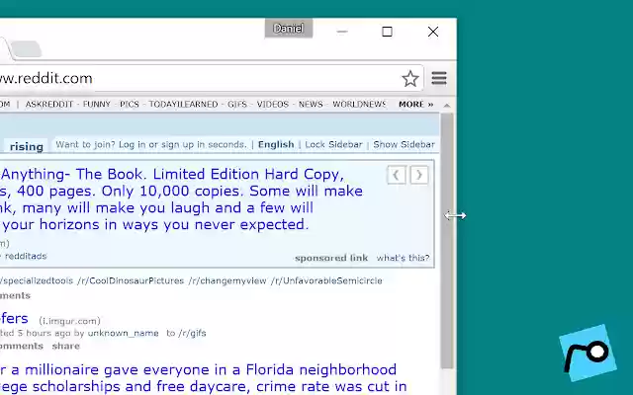Image resolution: width=633 pixels, height=395 pixels.
Task: Toggle Show Sidebar option
Action: click(x=404, y=144)
